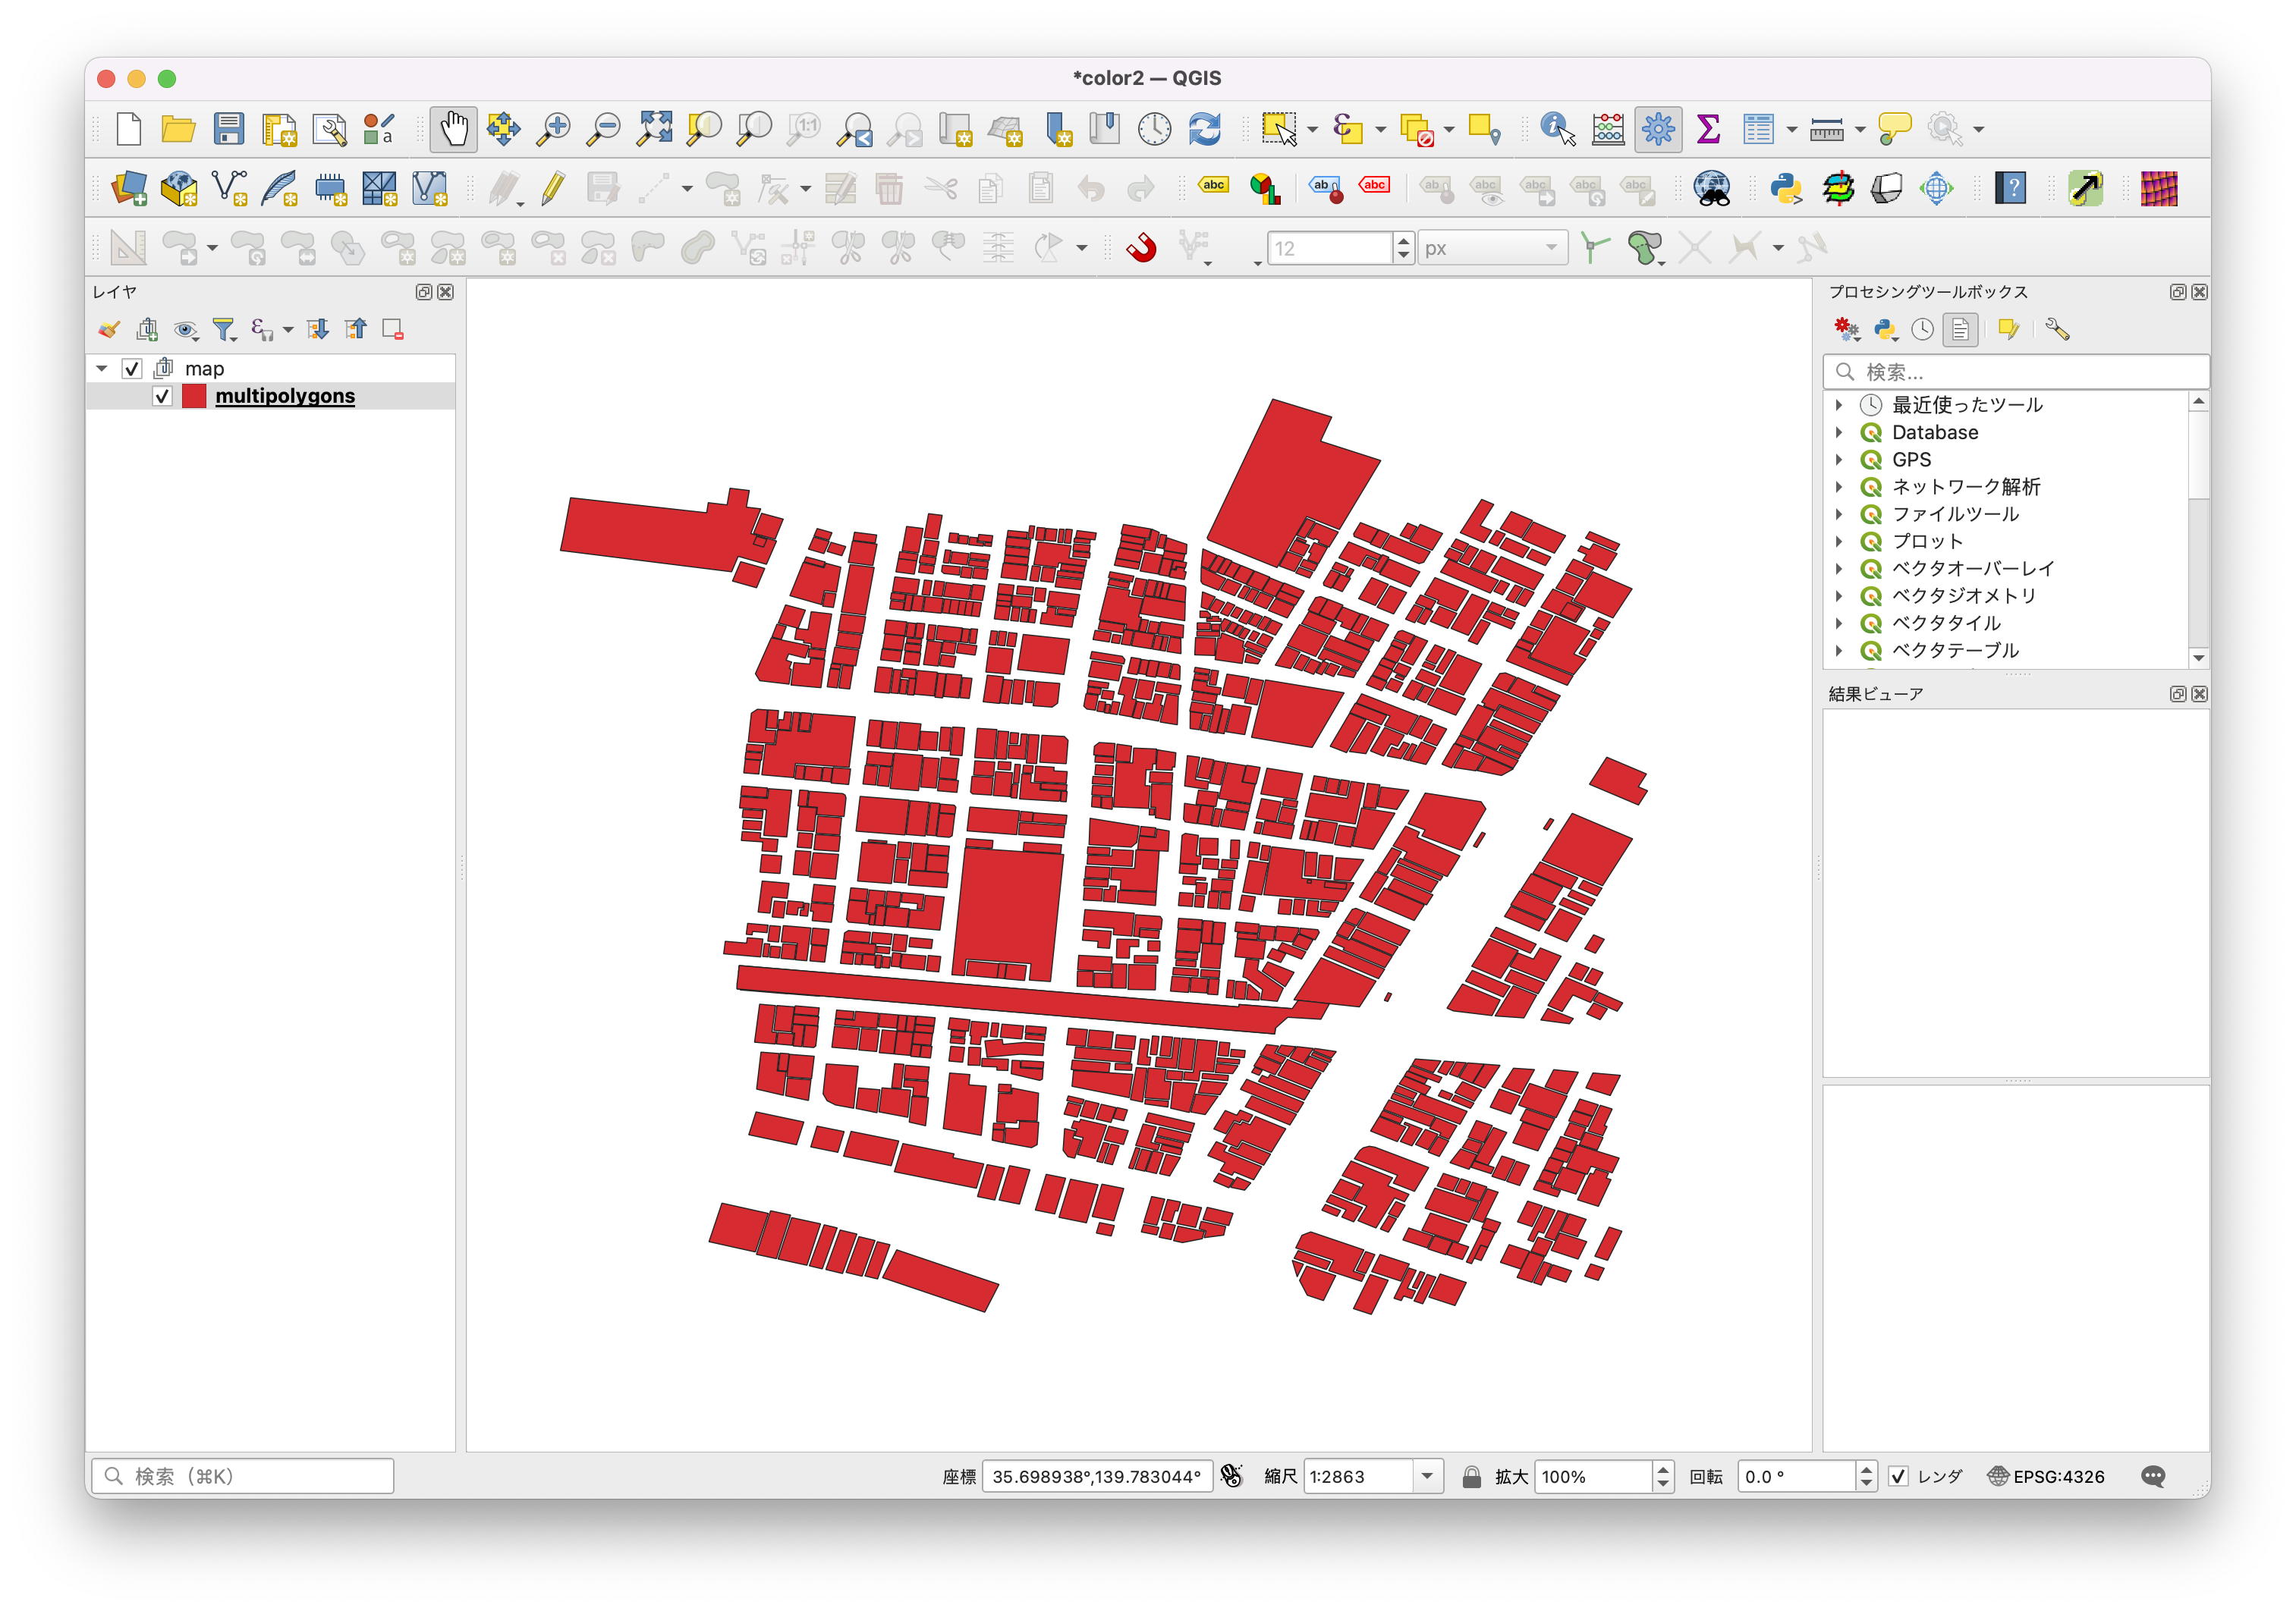Toggle the レンダ render checkbox
This screenshot has height=1611, width=2296.
[x=1899, y=1476]
